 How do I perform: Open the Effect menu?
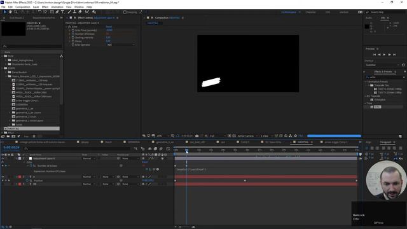45,7
